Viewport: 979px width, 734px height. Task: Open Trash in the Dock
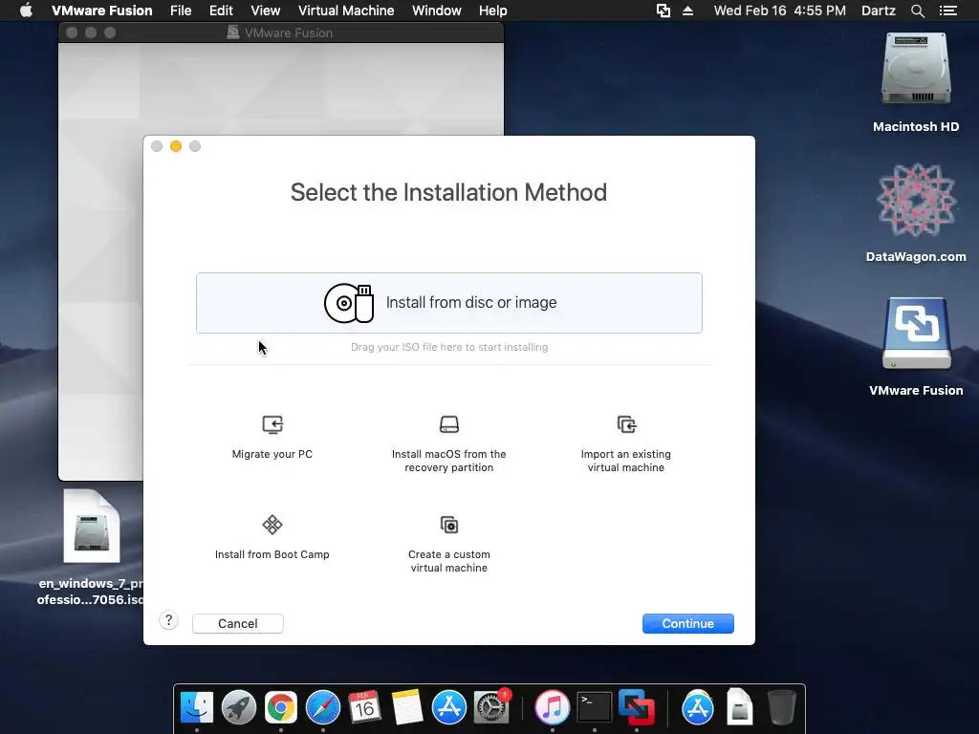coord(781,707)
